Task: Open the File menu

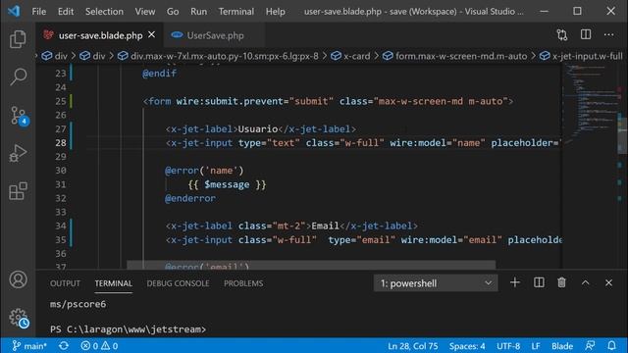Action: pyautogui.click(x=39, y=11)
